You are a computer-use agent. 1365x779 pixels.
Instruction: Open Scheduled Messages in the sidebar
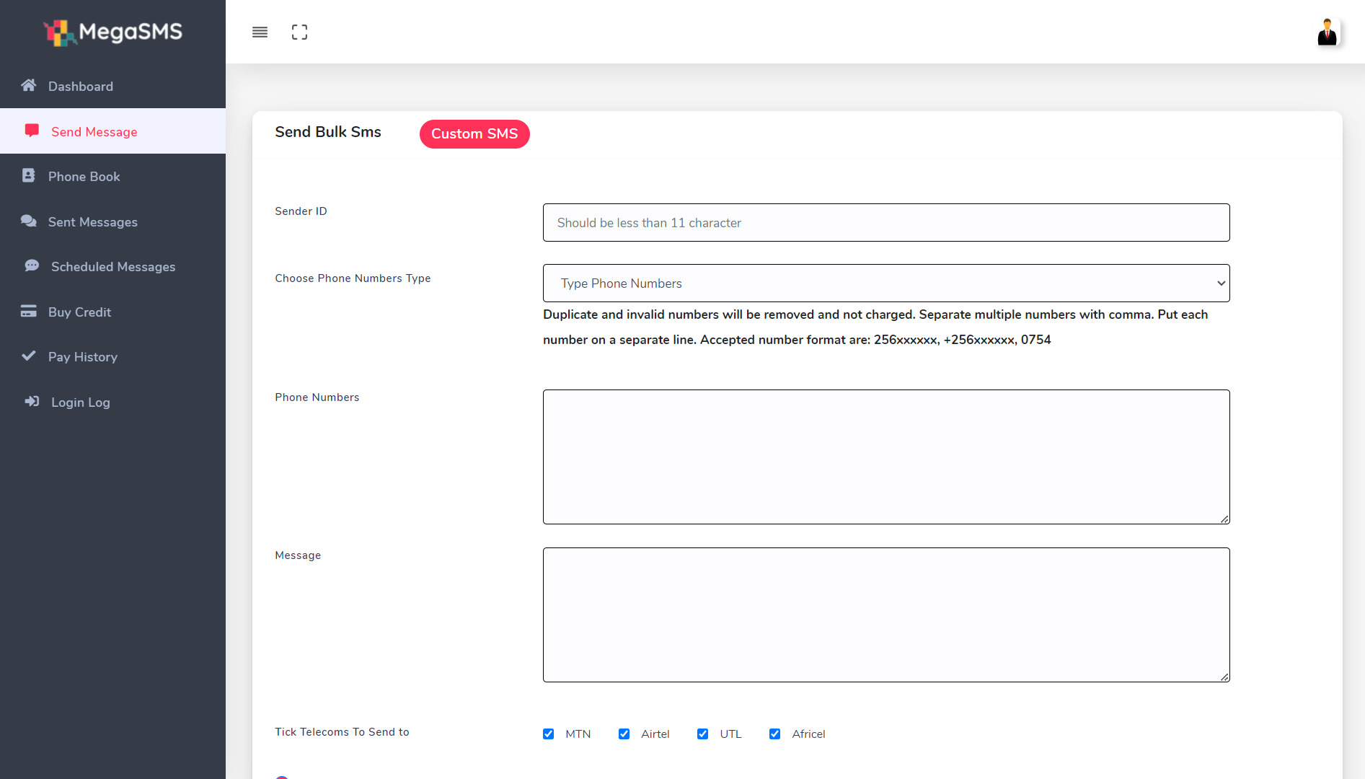pos(113,267)
